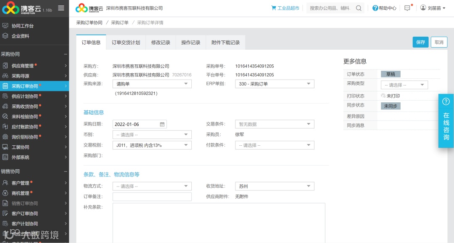Open the 付款条件 dropdown
Viewport: 454px width, 243px height.
pyautogui.click(x=275, y=145)
